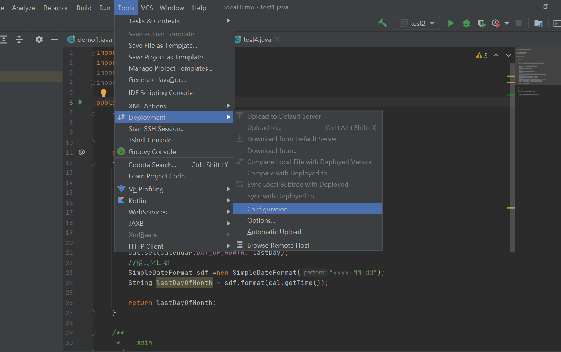Image resolution: width=561 pixels, height=352 pixels.
Task: Expand Kotlin submenu
Action: [174, 201]
